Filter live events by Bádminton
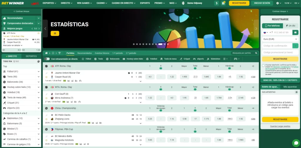This screenshot has width=301, height=148. (214, 59)
